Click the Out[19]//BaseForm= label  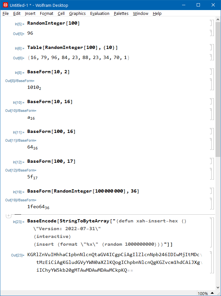[x=21, y=200]
